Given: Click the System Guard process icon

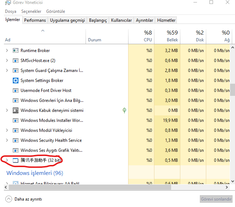Looking at the screenshot, I should tap(16, 71).
